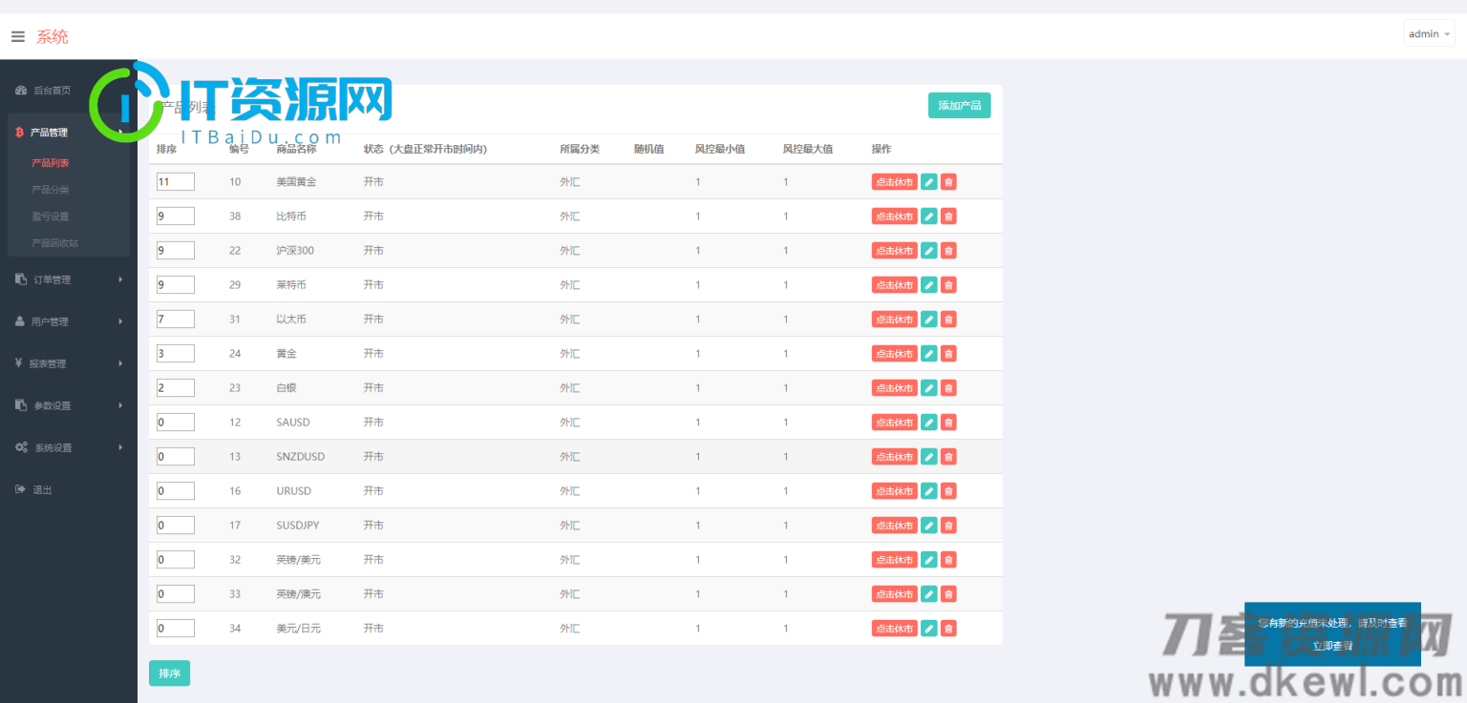This screenshot has width=1467, height=703.
Task: Click the exit icon beside 退出
Action: [x=20, y=489]
